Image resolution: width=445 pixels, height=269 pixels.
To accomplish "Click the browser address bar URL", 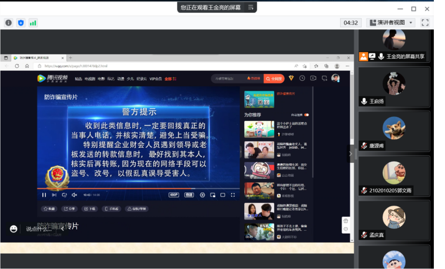I will pos(76,66).
